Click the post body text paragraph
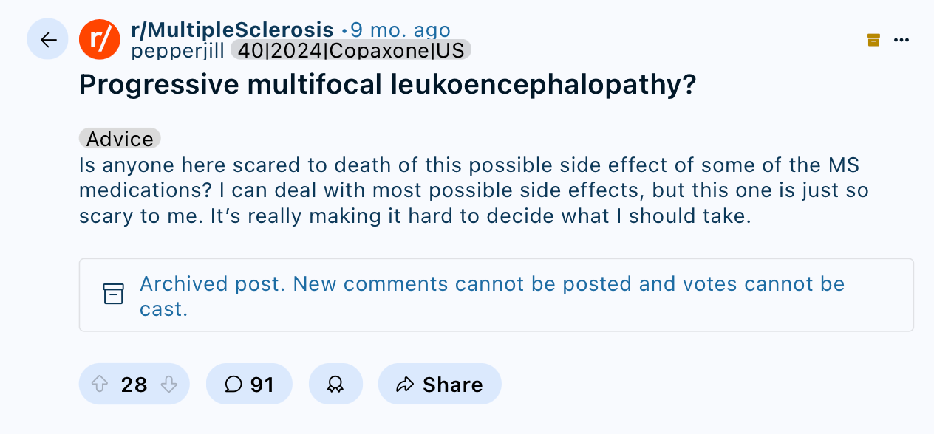Screen dimensions: 934x434 pos(474,191)
